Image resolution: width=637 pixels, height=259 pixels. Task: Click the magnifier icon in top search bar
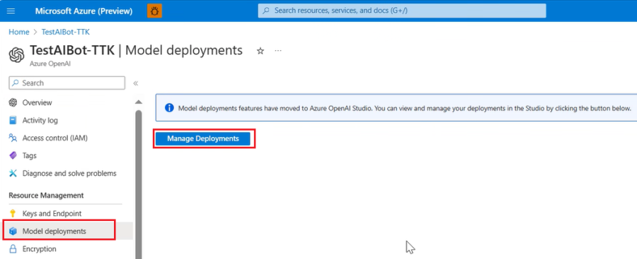coord(266,11)
